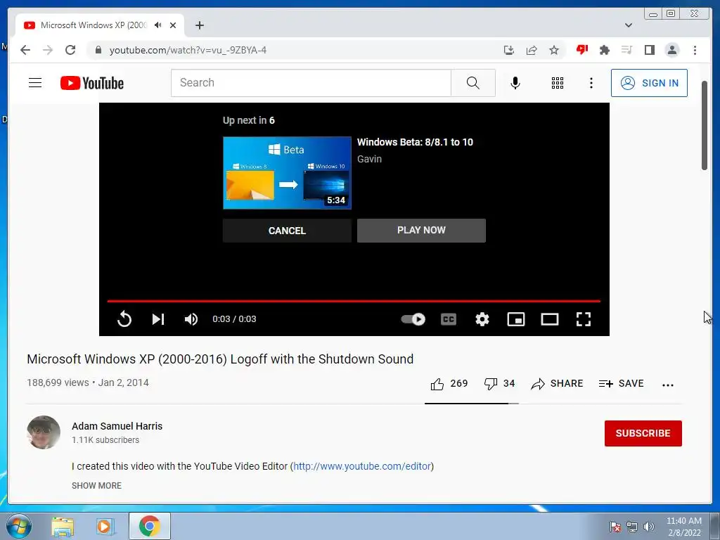Save the video to playlist

click(621, 383)
